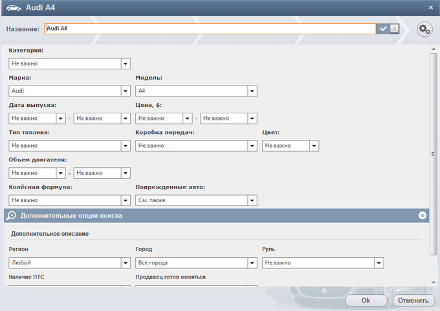Viewport: 440px width, 311px height.
Task: Collapse additional search options with the chevron
Action: coord(422,216)
